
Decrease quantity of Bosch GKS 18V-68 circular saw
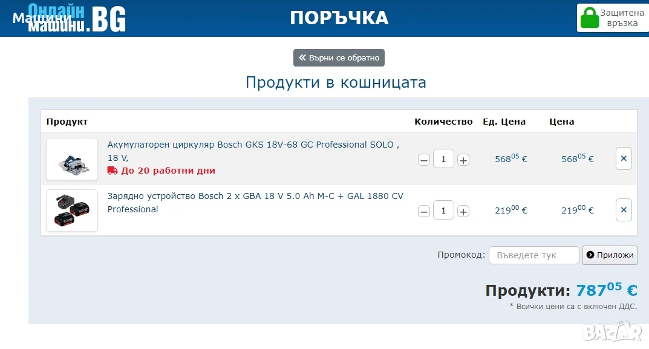pyautogui.click(x=424, y=160)
